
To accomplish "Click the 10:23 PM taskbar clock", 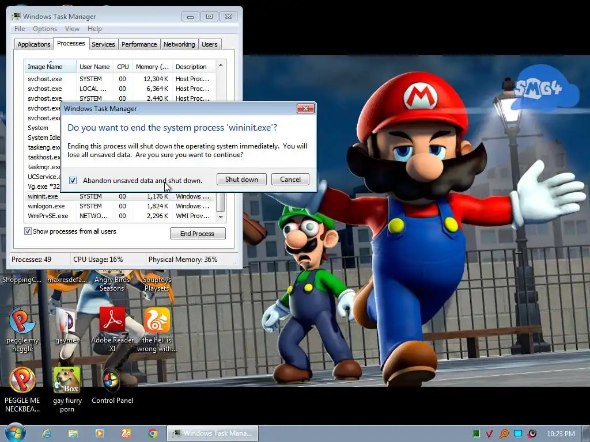I will pyautogui.click(x=561, y=434).
